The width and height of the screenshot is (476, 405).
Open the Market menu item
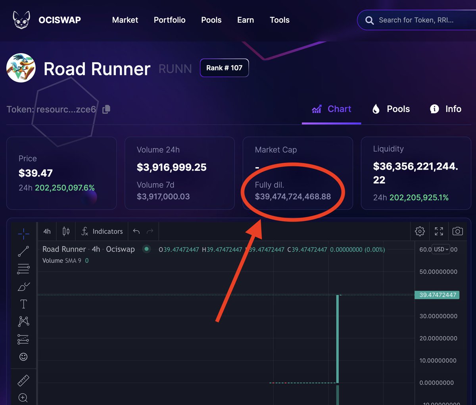[125, 20]
